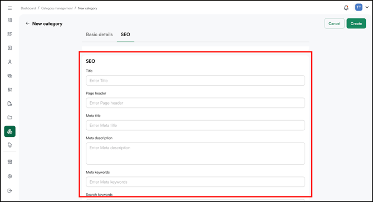
Task: Focus the Meta description text area
Action: pyautogui.click(x=195, y=154)
